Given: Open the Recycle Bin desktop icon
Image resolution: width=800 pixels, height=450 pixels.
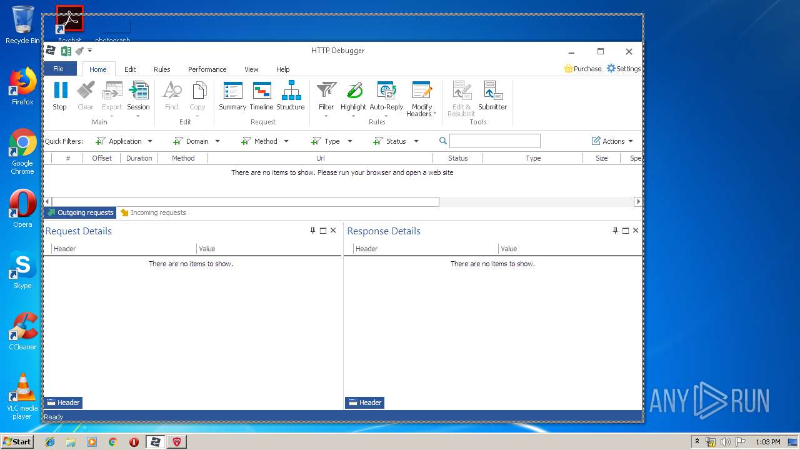Looking at the screenshot, I should (22, 25).
